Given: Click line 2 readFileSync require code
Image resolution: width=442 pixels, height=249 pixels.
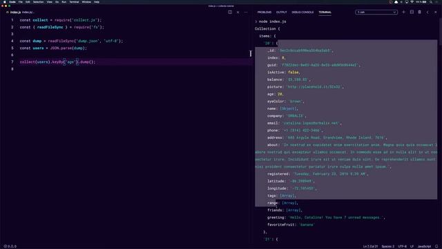Looking at the screenshot, I should (61, 27).
